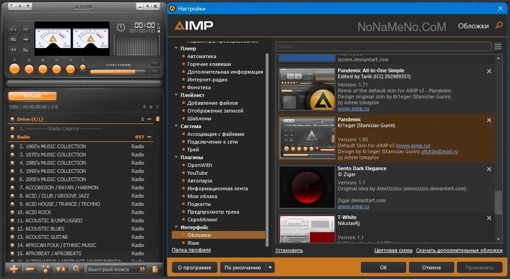
Task: Open AIMP player main menu arrow icon
Action: [12, 6]
